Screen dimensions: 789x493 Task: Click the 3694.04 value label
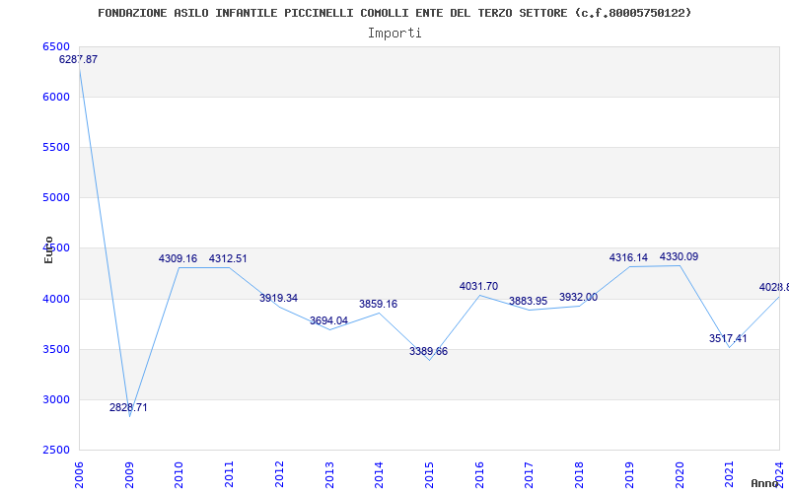[328, 320]
